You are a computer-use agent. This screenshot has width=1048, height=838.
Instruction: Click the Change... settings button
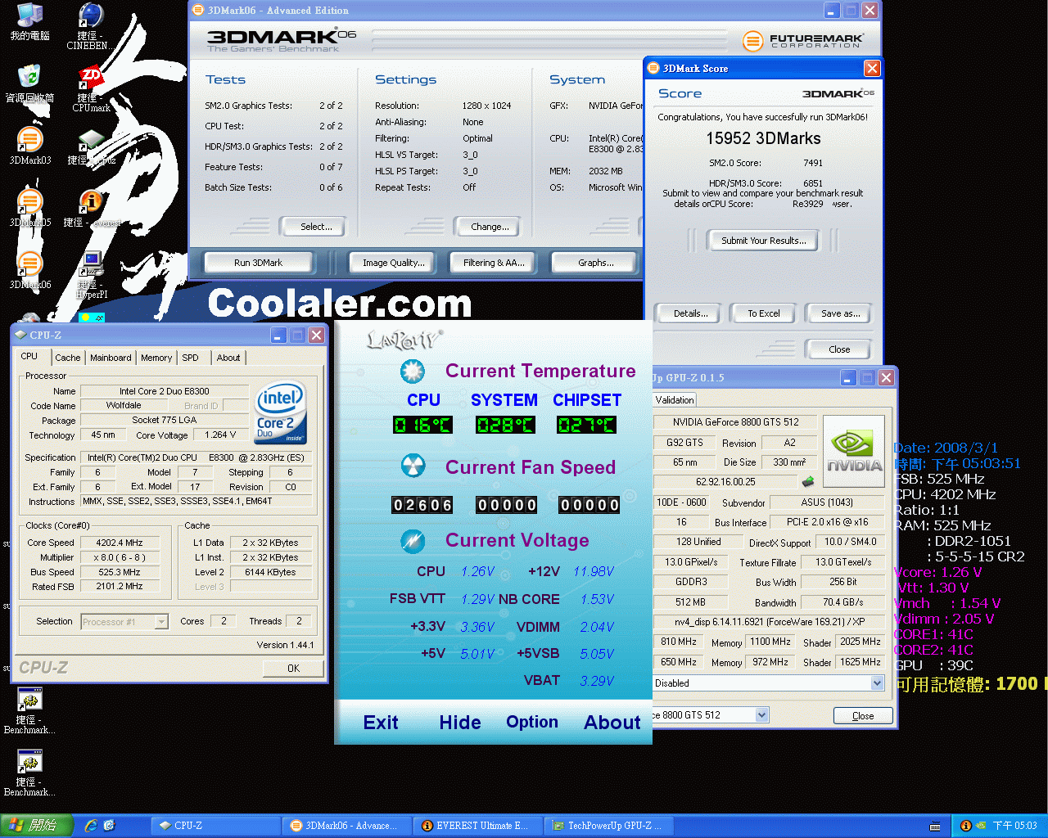coord(486,227)
